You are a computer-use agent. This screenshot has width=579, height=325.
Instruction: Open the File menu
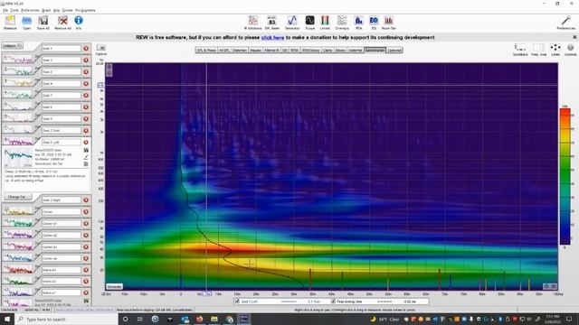(x=5, y=10)
